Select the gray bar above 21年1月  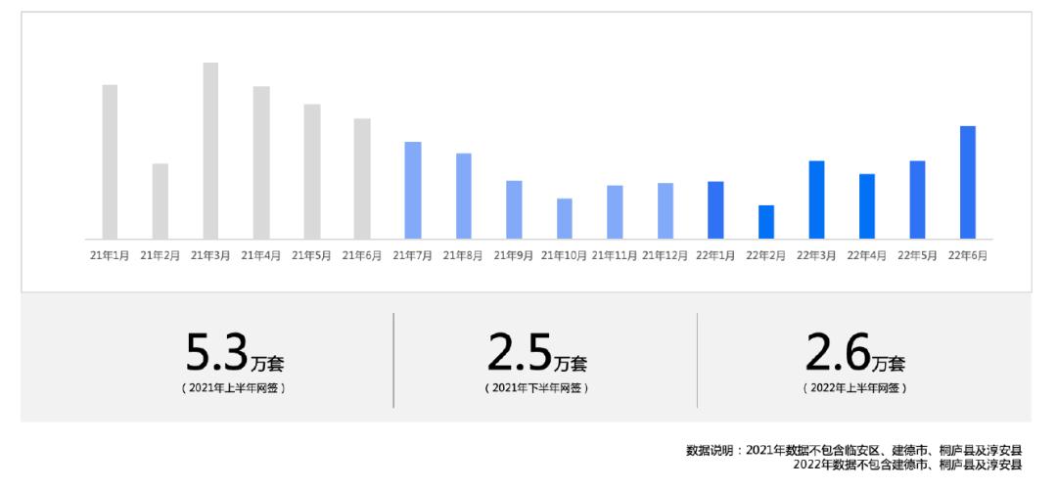[110, 161]
